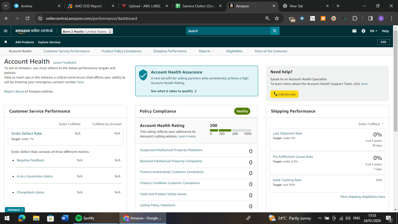View site information icon in address bar
398x224 pixels.
click(40, 18)
